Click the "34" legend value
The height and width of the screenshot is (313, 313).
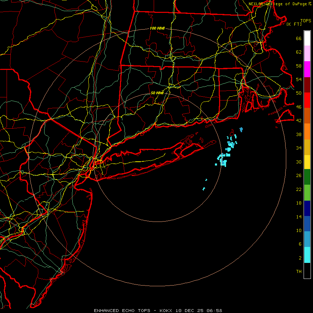point(299,148)
